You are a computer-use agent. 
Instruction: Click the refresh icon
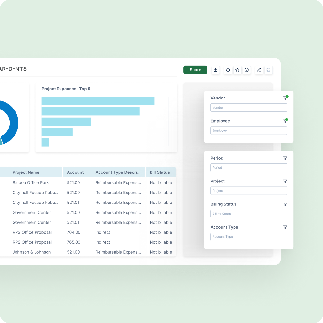click(x=228, y=70)
